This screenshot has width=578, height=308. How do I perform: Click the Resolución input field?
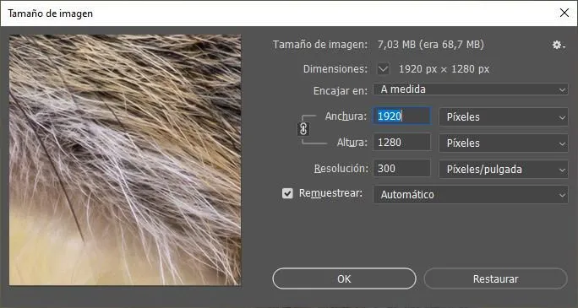401,169
